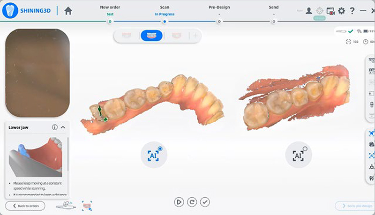
Task: Select the upper jaw scan tab
Action: pos(127,36)
